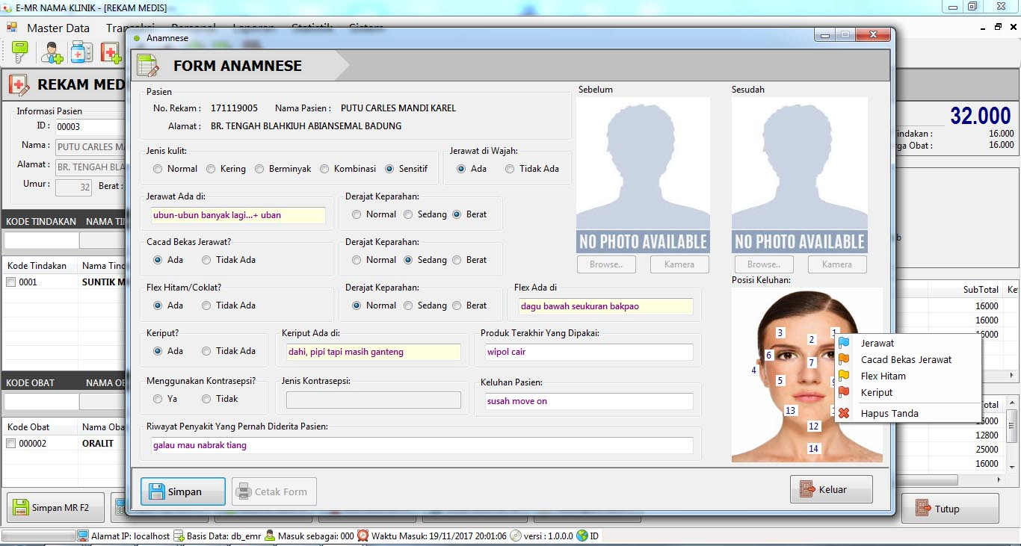Open the add patient toolbar icon
Screen dimensions: 1021x546
[x=52, y=52]
